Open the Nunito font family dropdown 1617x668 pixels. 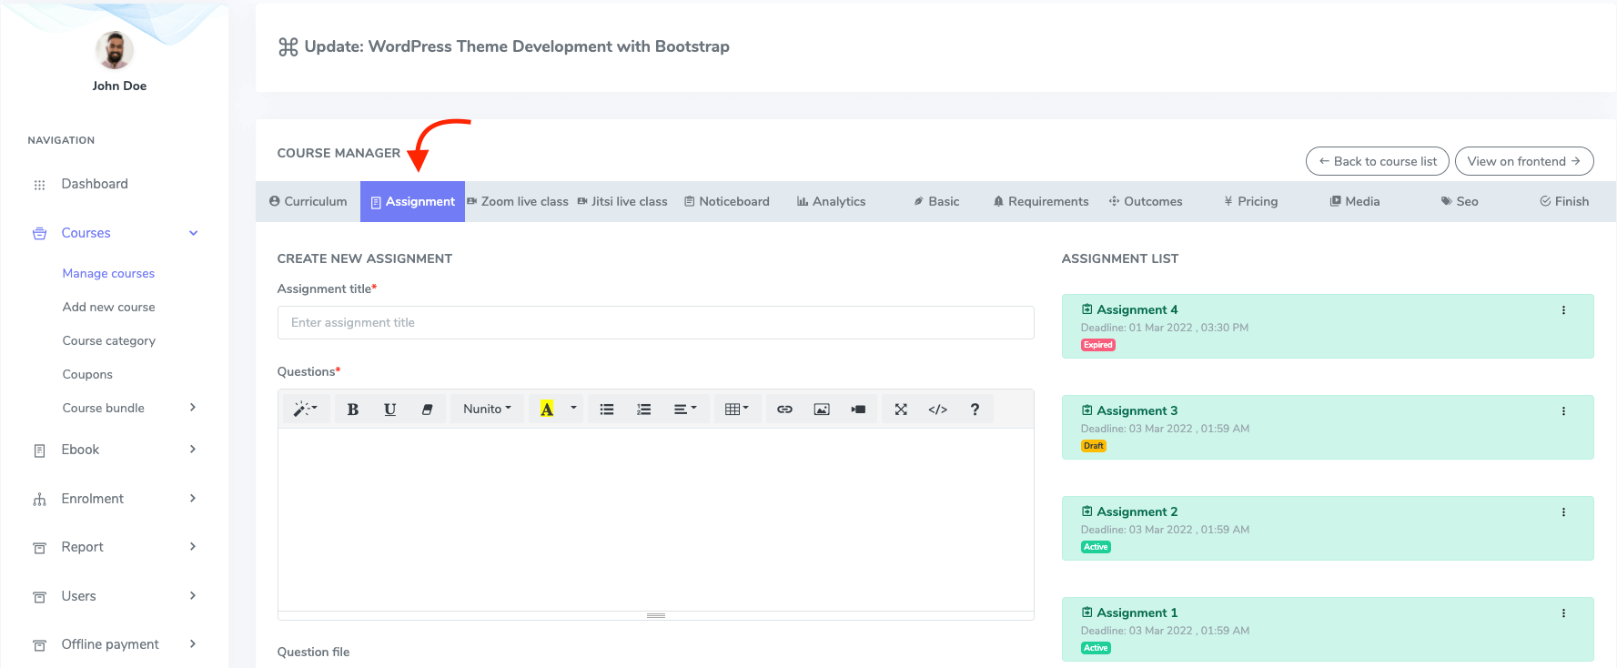pos(487,410)
